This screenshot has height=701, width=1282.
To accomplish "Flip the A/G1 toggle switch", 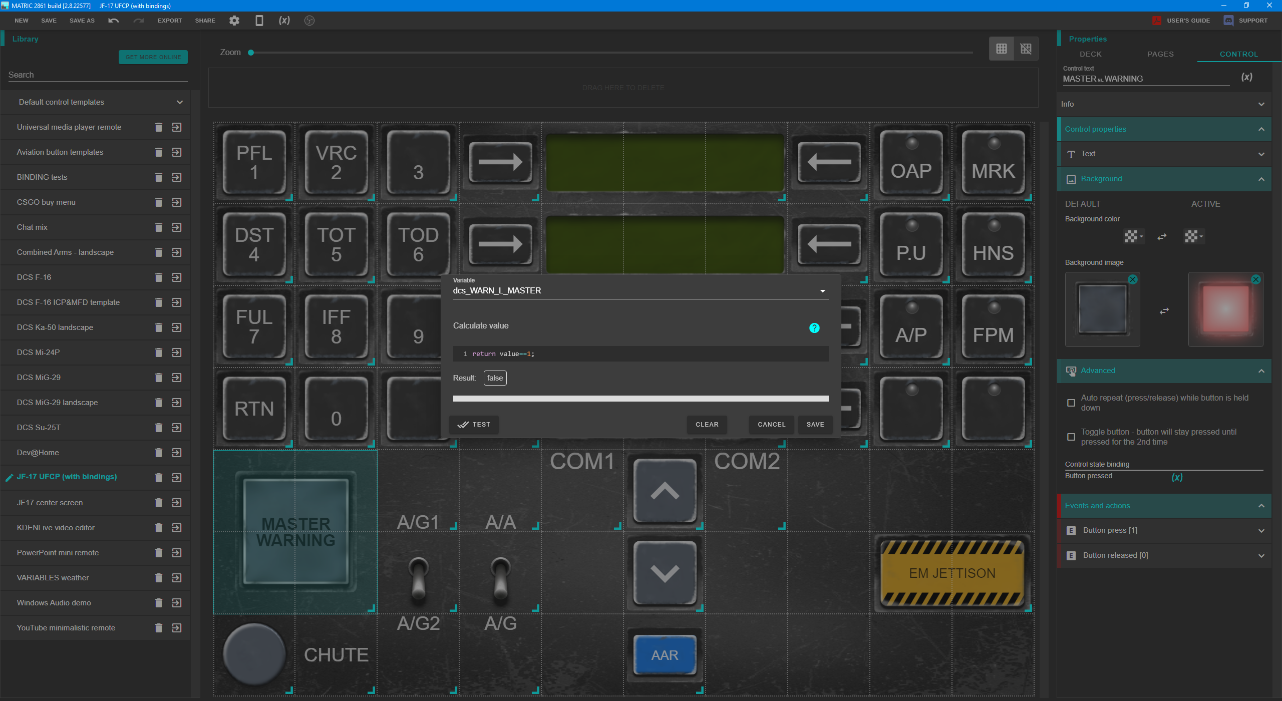I will pos(419,578).
